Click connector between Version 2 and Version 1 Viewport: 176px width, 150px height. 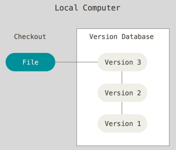tap(122, 108)
